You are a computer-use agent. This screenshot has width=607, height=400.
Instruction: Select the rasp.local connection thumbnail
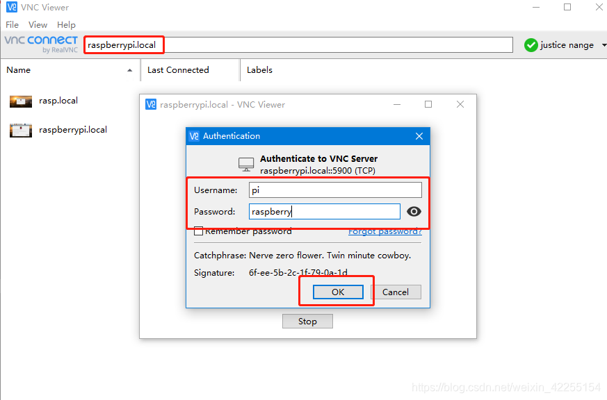21,101
